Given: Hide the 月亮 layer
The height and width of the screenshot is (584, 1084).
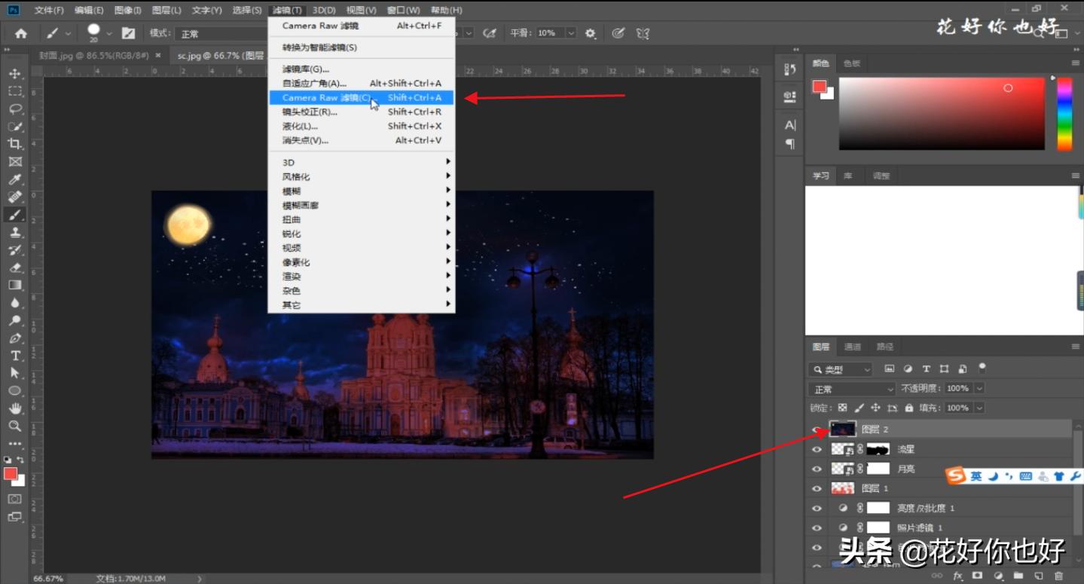Looking at the screenshot, I should pos(818,469).
